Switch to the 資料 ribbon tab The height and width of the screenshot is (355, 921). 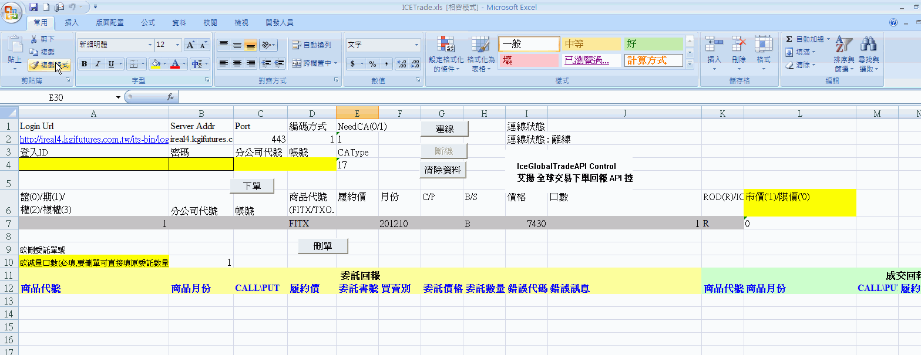pyautogui.click(x=179, y=23)
